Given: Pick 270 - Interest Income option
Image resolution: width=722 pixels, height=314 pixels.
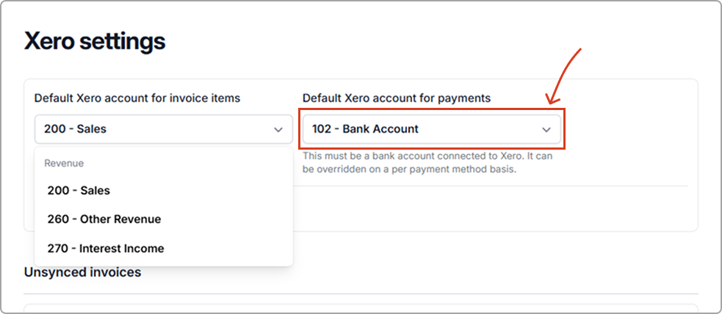Looking at the screenshot, I should click(x=105, y=248).
